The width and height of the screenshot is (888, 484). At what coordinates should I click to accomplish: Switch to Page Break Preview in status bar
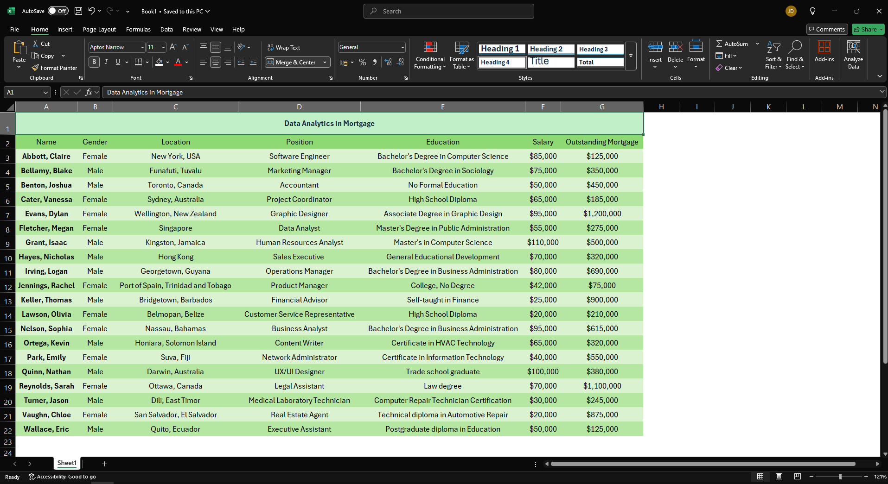coord(798,477)
